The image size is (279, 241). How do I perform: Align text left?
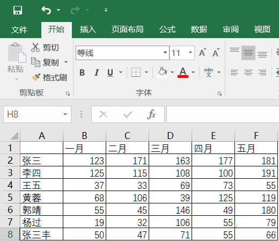(x=234, y=72)
